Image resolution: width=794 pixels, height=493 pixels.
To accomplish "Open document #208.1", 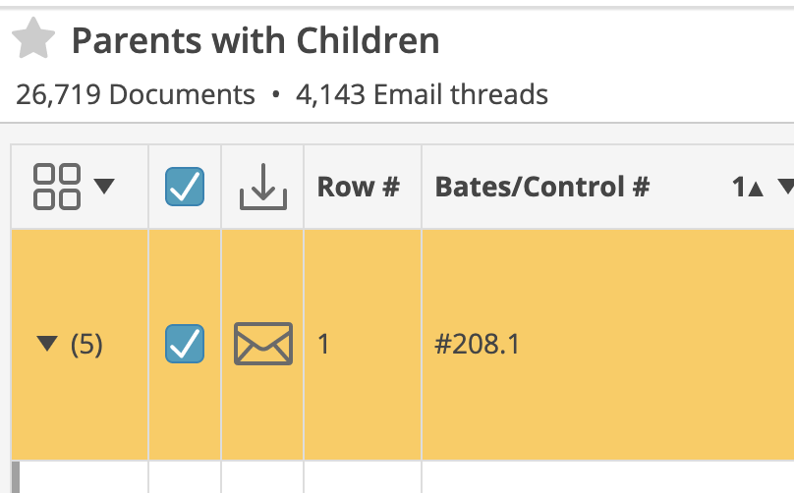I will 477,345.
